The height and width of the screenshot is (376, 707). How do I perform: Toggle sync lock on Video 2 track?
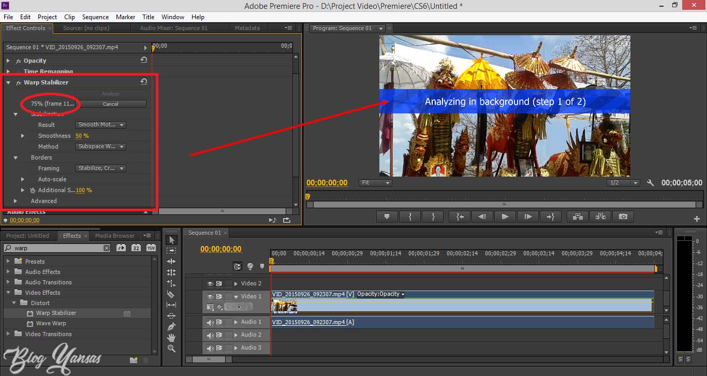coord(219,283)
